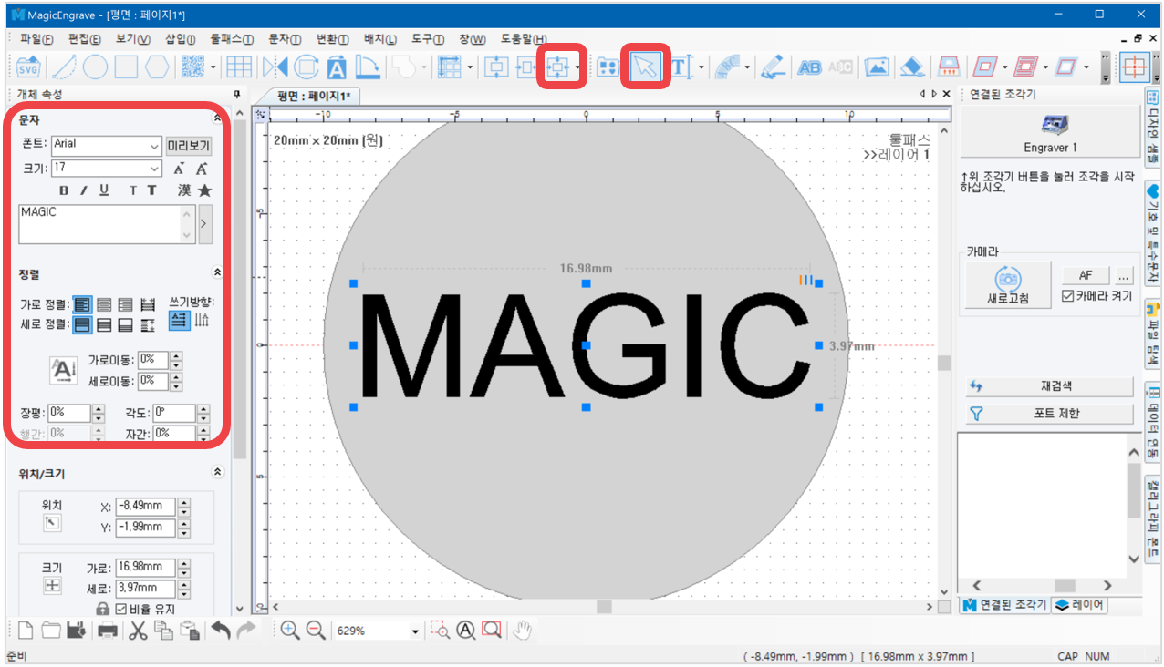Click the new document icon

(26, 630)
